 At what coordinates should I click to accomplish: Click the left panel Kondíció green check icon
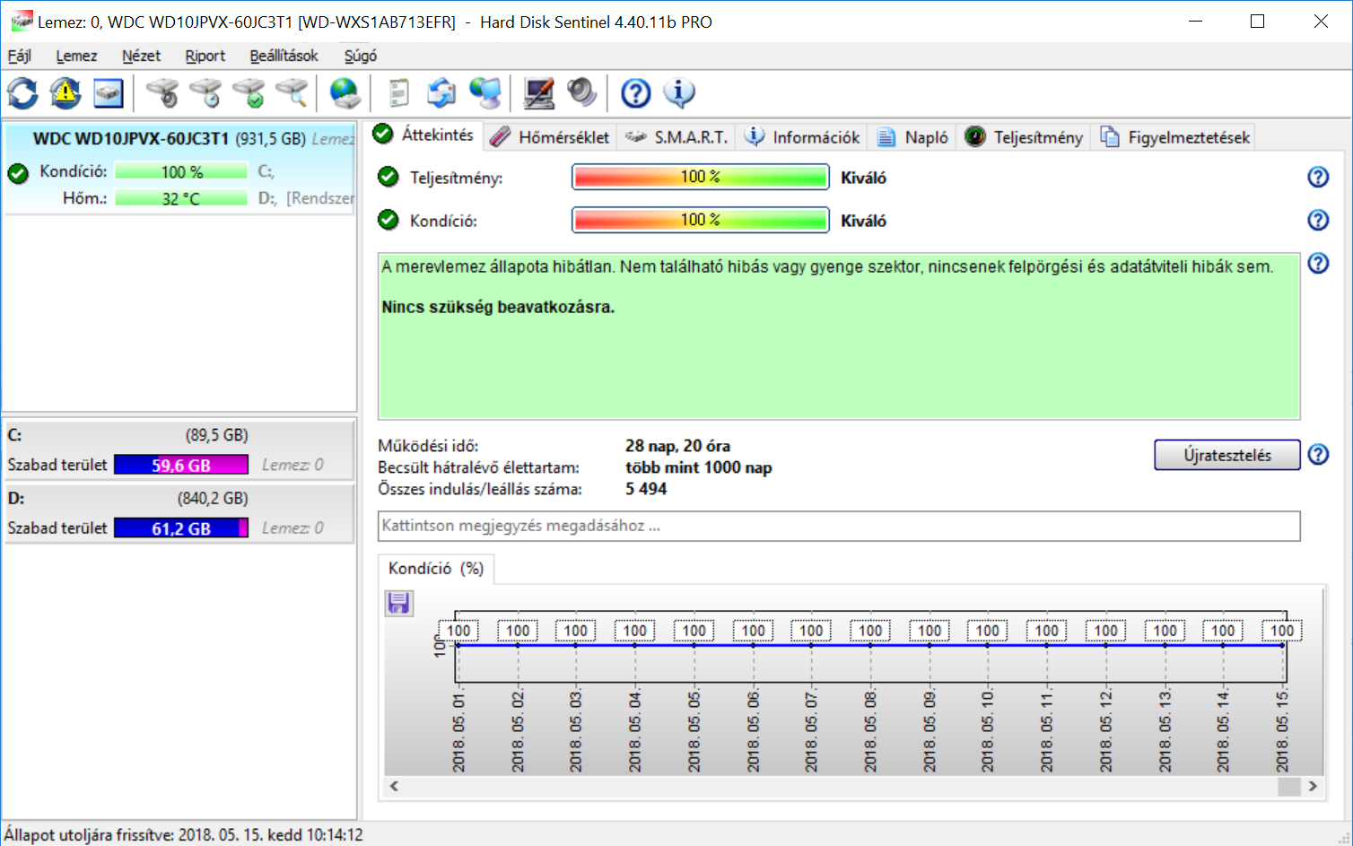18,172
